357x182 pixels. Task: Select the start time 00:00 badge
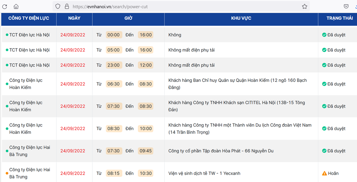point(114,35)
